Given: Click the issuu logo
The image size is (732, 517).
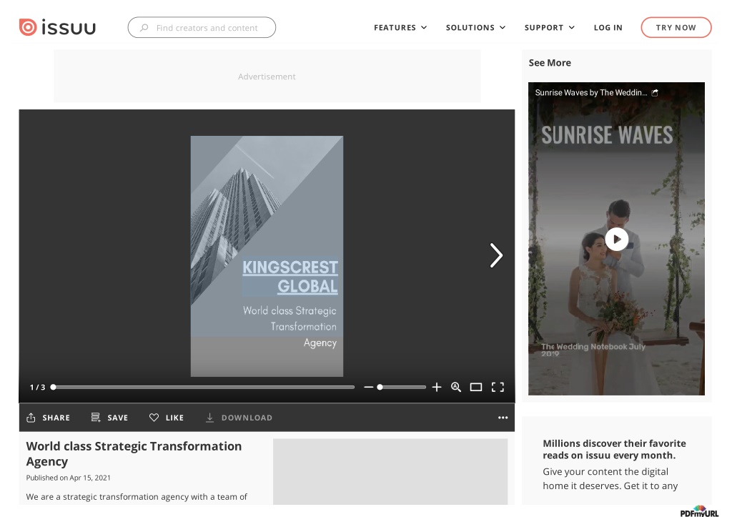Looking at the screenshot, I should (x=57, y=27).
